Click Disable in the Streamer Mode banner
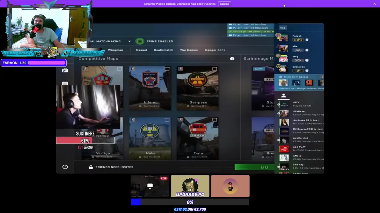 (x=224, y=4)
